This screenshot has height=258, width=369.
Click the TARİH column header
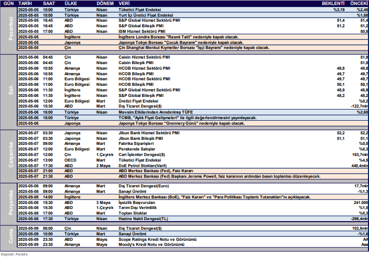[25, 4]
